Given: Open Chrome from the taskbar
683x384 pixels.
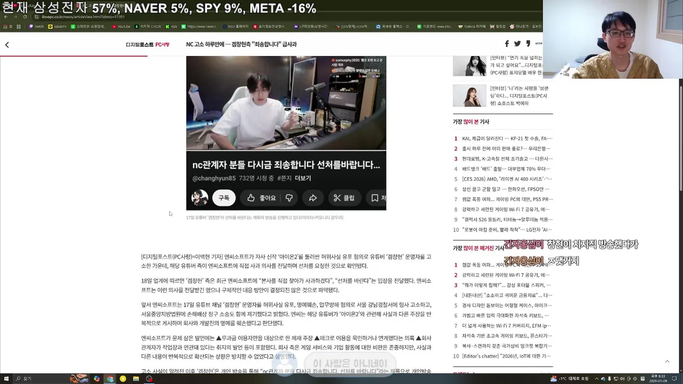Looking at the screenshot, I should click(x=110, y=379).
